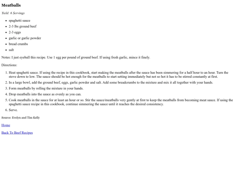Select the spaghetti sauce ingredient

point(20,20)
